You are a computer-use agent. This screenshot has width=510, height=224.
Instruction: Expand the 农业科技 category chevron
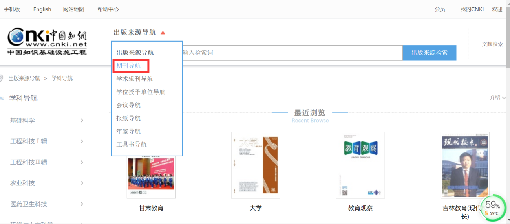tap(82, 183)
